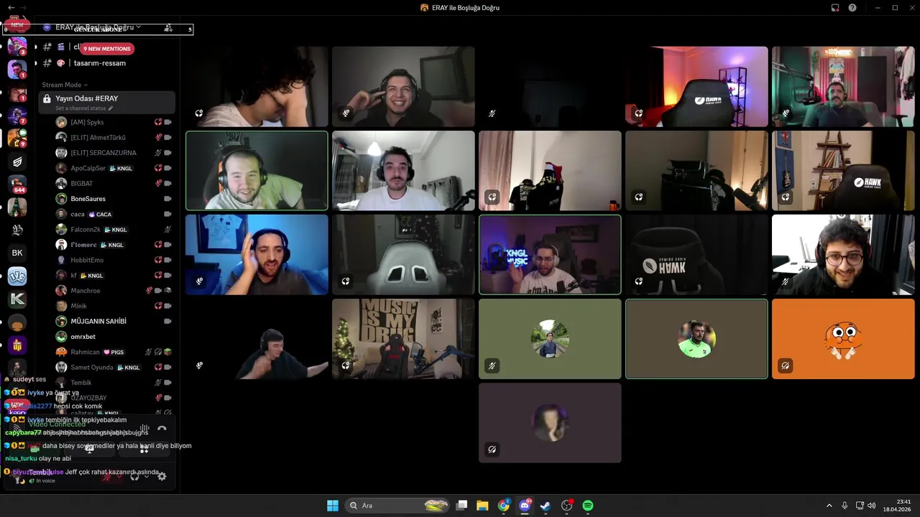Focus the orange Gumball avatar tile
Image resolution: width=920 pixels, height=517 pixels.
(843, 339)
